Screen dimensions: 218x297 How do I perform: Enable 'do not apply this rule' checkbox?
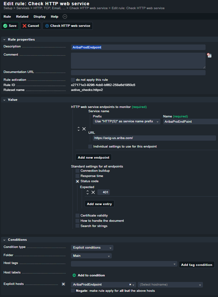coord(73,80)
